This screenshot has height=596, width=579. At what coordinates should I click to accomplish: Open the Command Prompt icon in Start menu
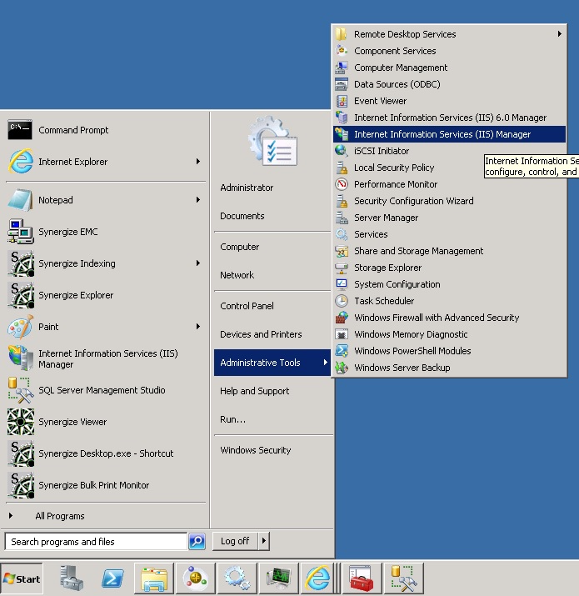[x=20, y=130]
